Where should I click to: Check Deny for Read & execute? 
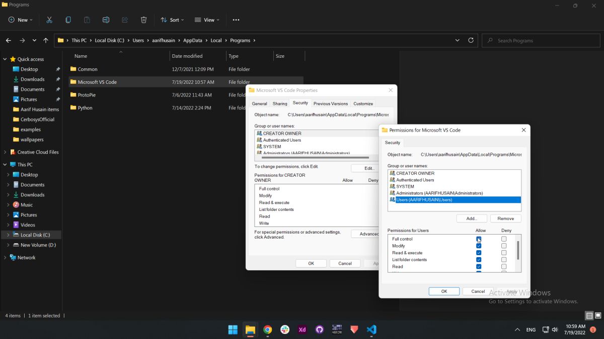click(x=504, y=253)
